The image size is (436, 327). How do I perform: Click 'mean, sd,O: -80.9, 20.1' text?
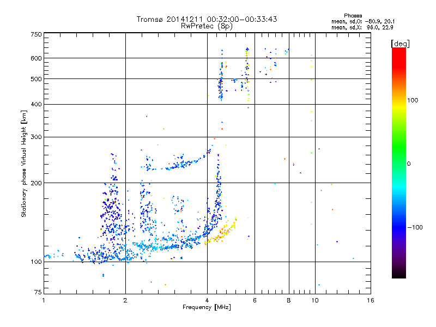pos(363,21)
